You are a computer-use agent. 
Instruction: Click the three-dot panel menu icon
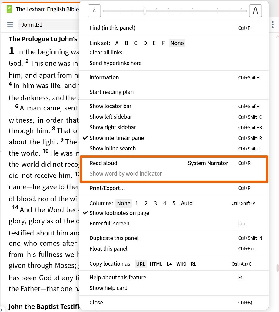pos(273,25)
